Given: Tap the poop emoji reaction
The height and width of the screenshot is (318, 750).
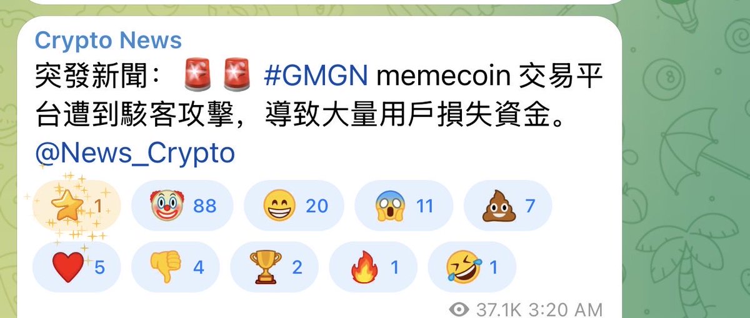Looking at the screenshot, I should point(509,206).
